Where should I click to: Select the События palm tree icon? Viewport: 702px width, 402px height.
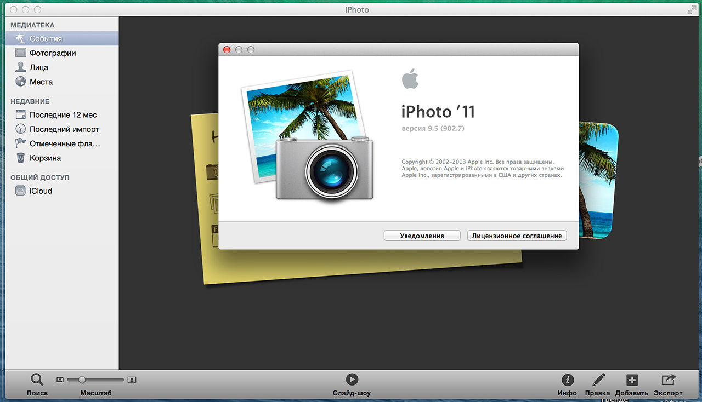[x=21, y=39]
